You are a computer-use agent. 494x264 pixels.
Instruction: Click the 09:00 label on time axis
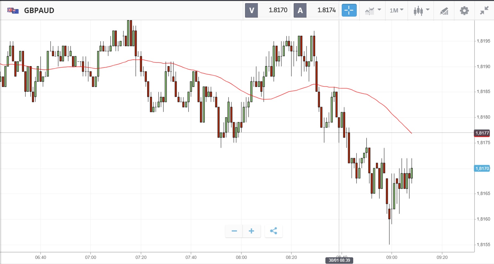click(x=392, y=257)
